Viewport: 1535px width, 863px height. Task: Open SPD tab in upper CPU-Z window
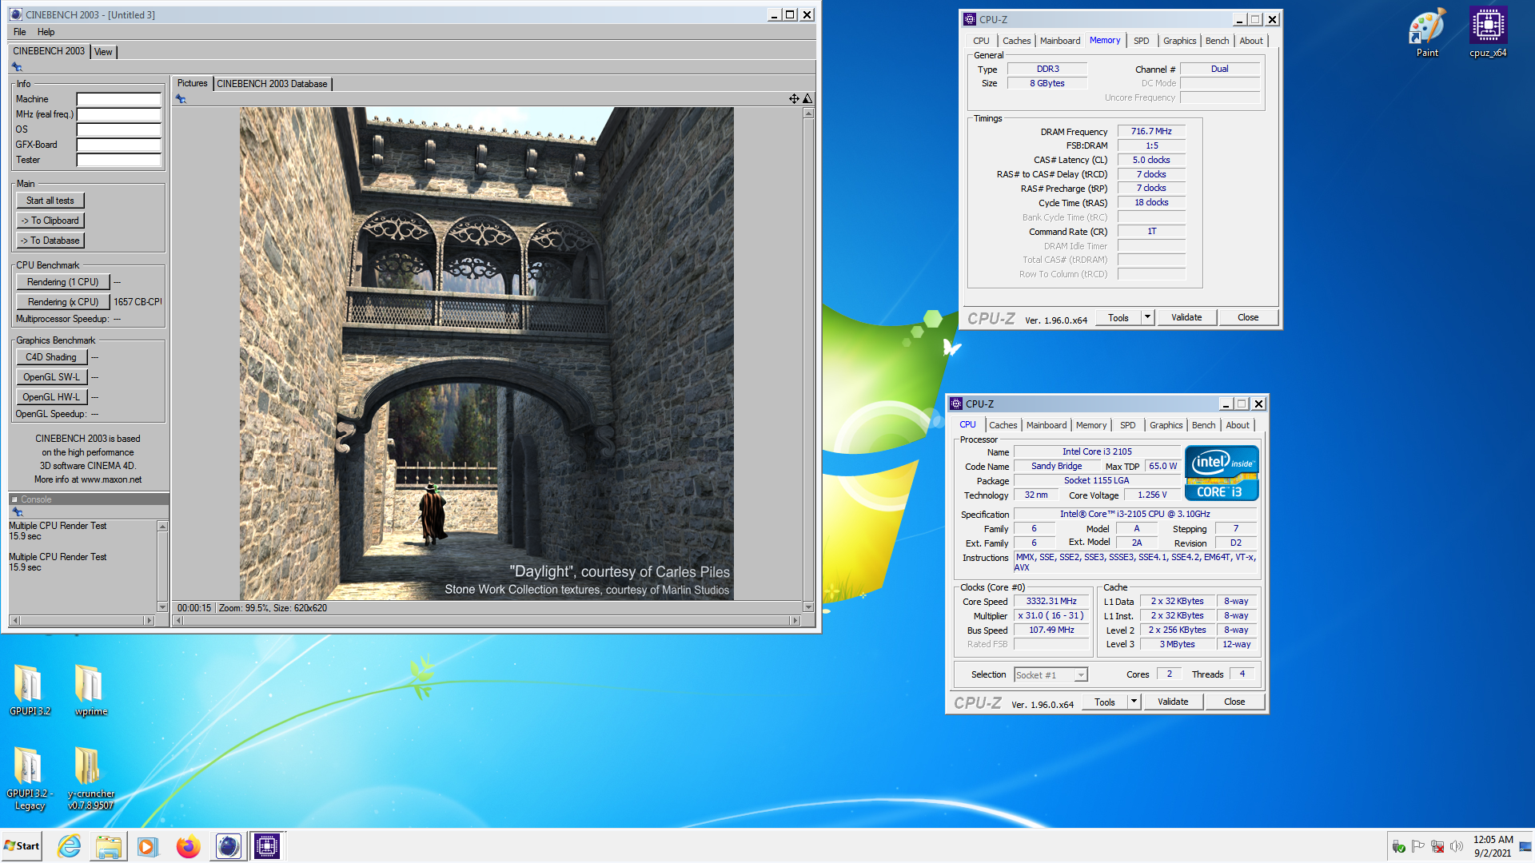[1141, 41]
